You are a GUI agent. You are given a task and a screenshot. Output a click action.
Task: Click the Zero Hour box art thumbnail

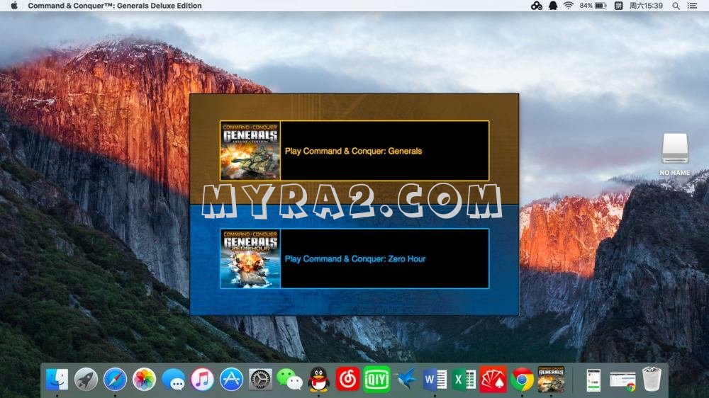point(250,258)
